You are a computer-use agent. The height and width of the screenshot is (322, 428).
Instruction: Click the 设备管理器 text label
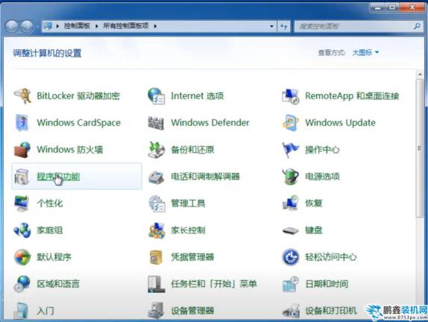coord(192,311)
